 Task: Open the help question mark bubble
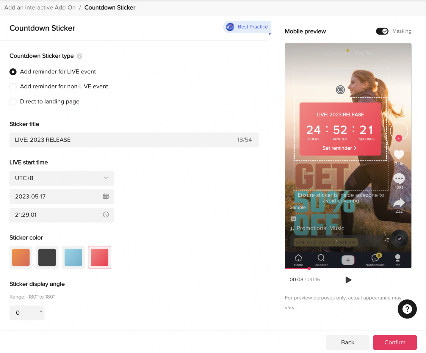tap(407, 309)
